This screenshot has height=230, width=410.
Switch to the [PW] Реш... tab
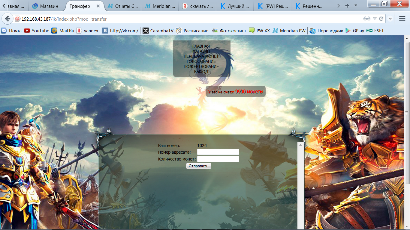273,6
